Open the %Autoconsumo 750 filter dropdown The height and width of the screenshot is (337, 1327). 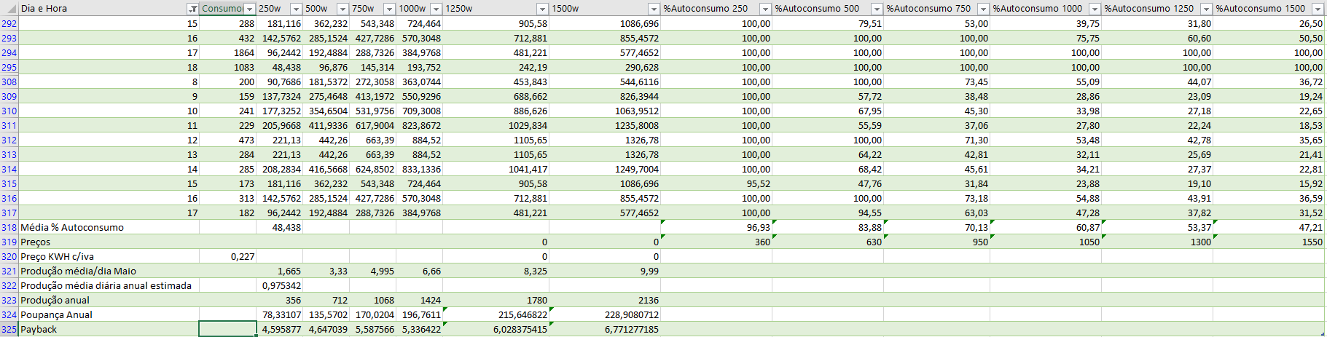(x=983, y=9)
